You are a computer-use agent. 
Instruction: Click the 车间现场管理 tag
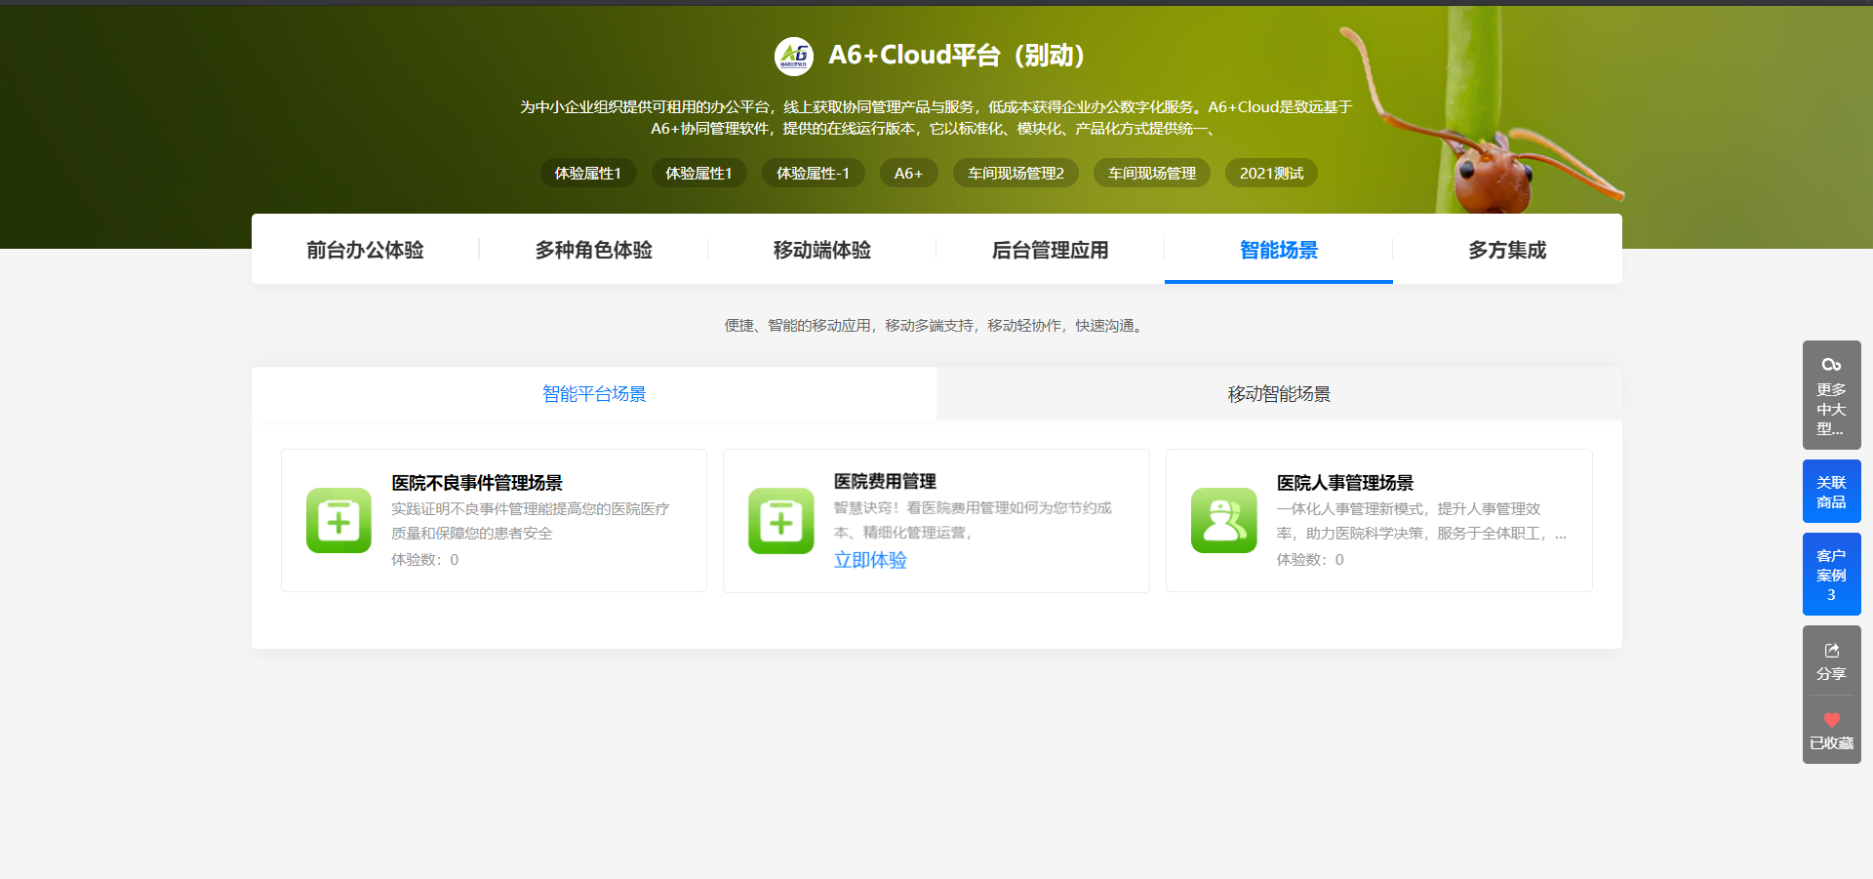click(x=1152, y=173)
